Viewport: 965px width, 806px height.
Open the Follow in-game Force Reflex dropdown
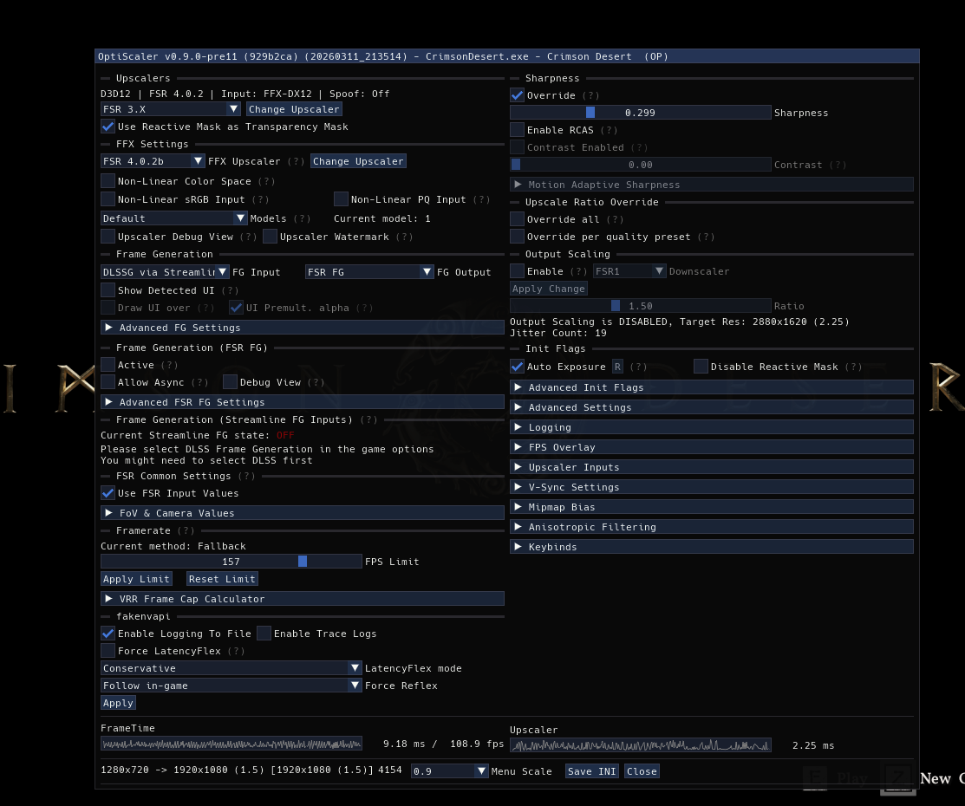(231, 685)
